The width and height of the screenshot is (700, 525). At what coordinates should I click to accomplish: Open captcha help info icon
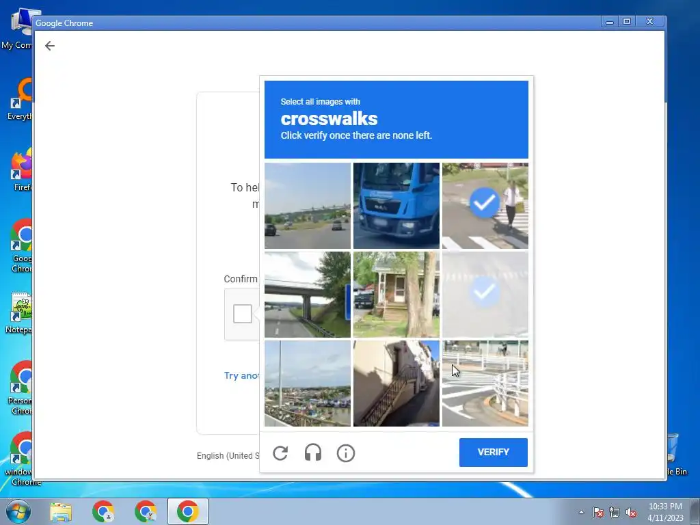[345, 453]
